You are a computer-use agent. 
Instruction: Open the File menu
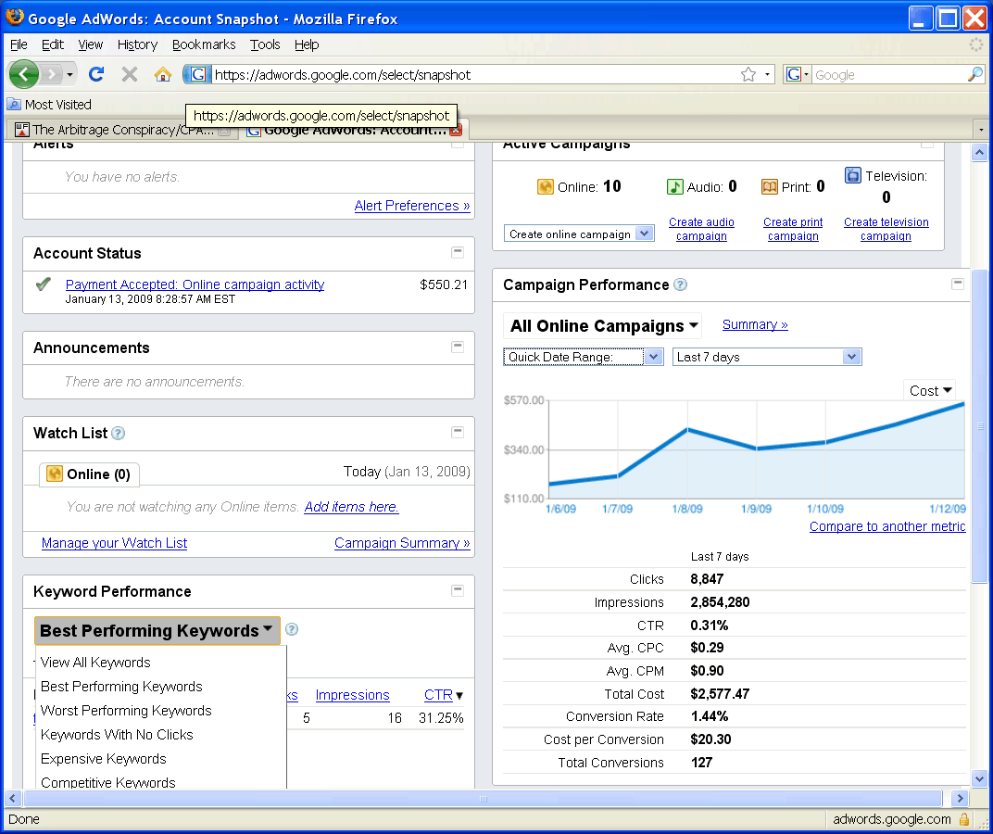19,44
